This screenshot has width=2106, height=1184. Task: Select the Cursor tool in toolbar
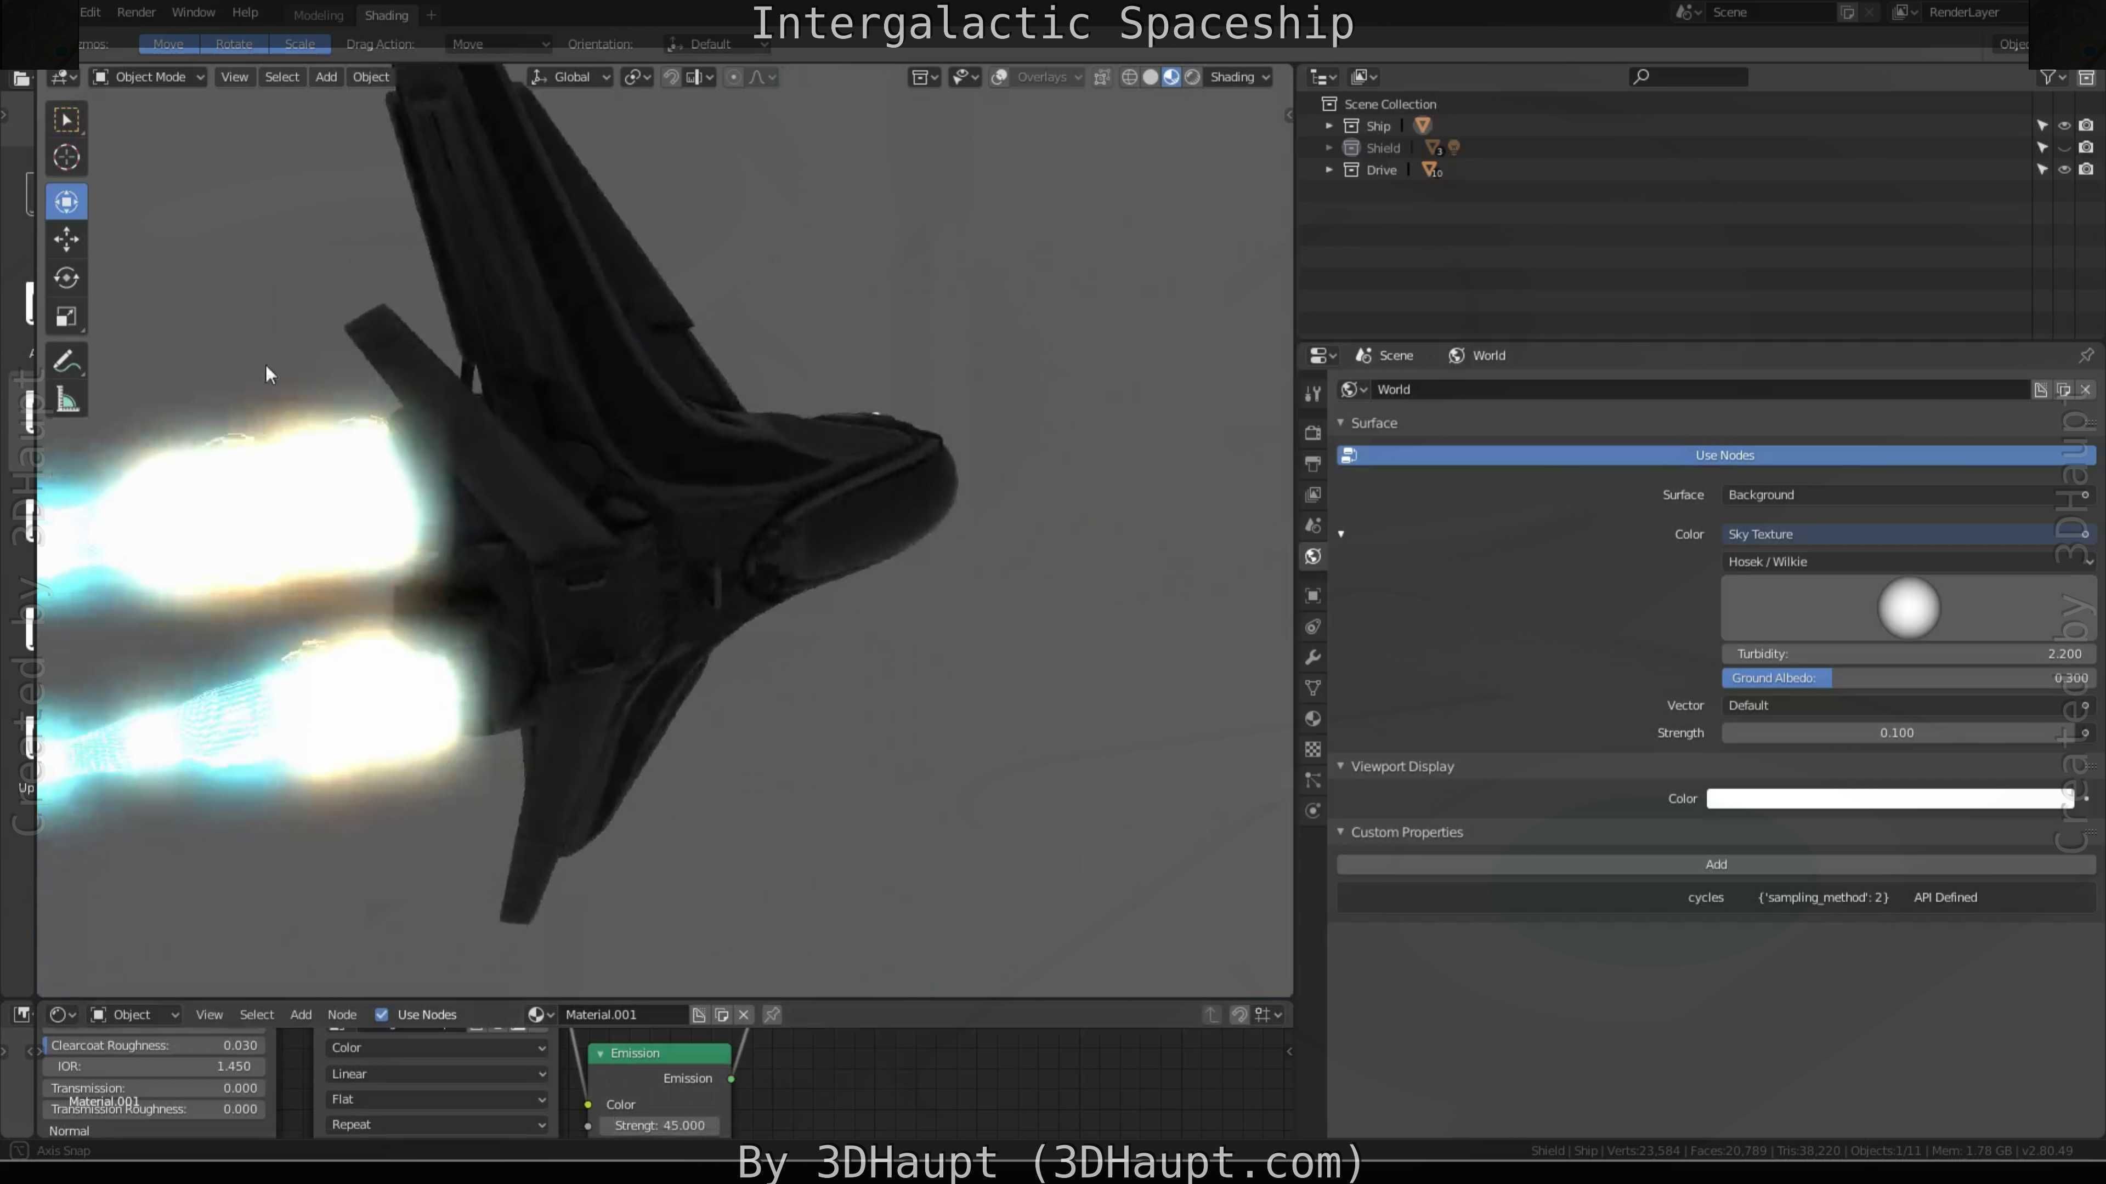click(66, 158)
